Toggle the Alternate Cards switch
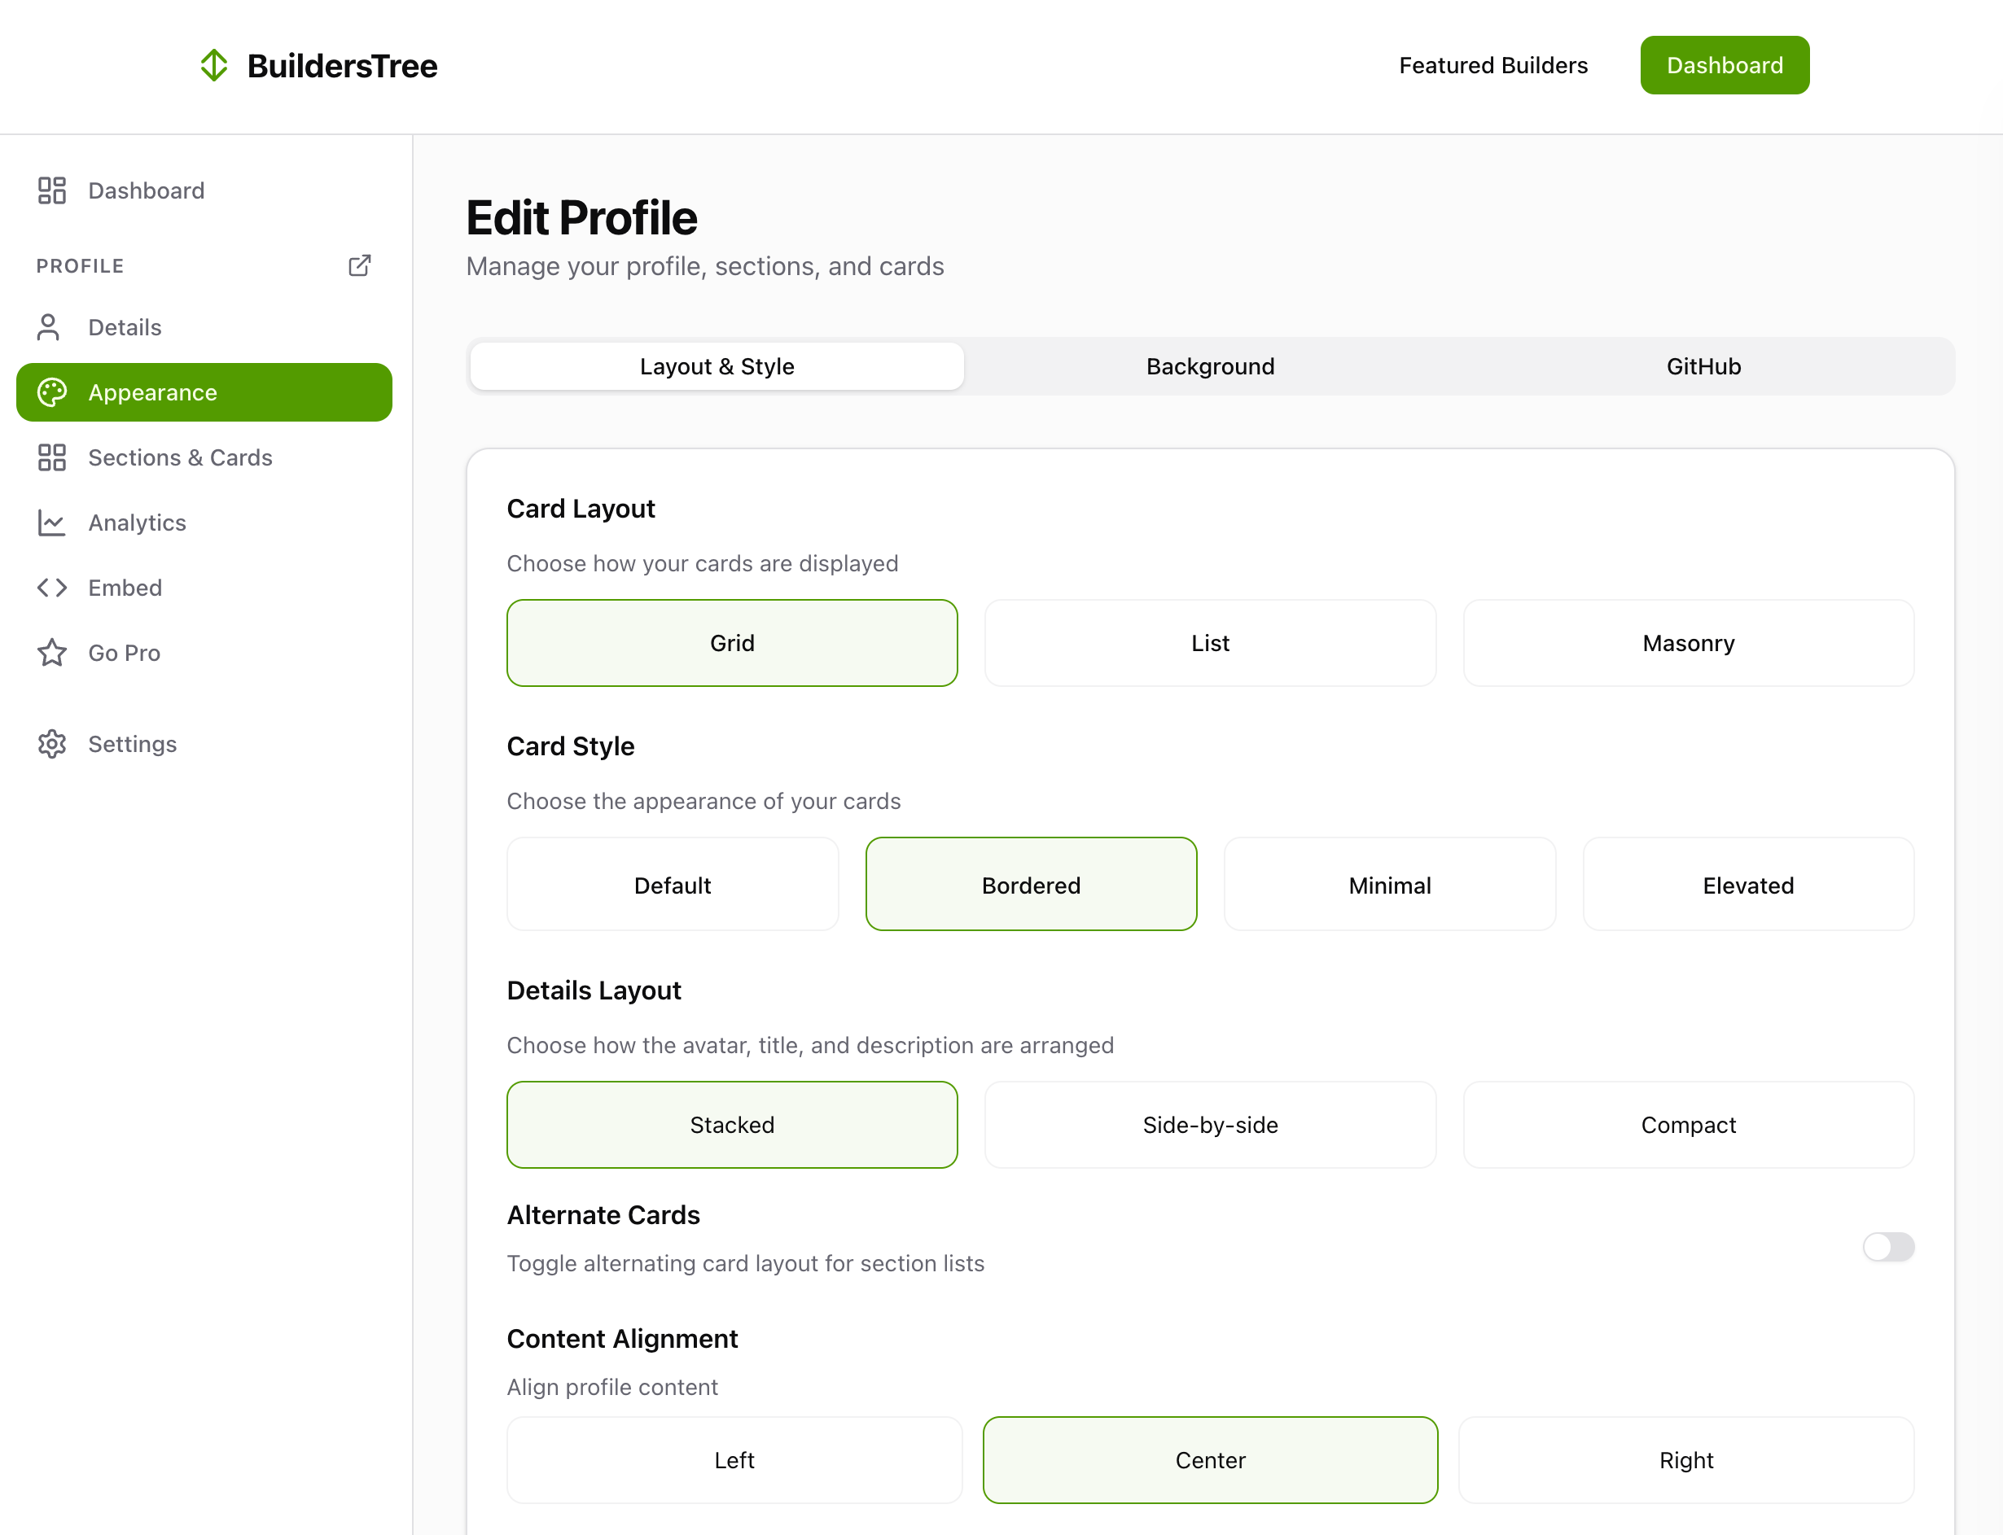 (x=1888, y=1246)
